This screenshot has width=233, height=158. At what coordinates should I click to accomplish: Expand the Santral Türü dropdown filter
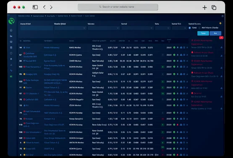(179, 28)
